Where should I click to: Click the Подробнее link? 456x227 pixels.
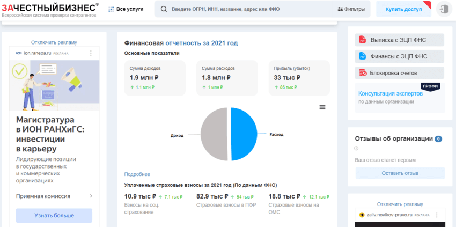coord(137,174)
